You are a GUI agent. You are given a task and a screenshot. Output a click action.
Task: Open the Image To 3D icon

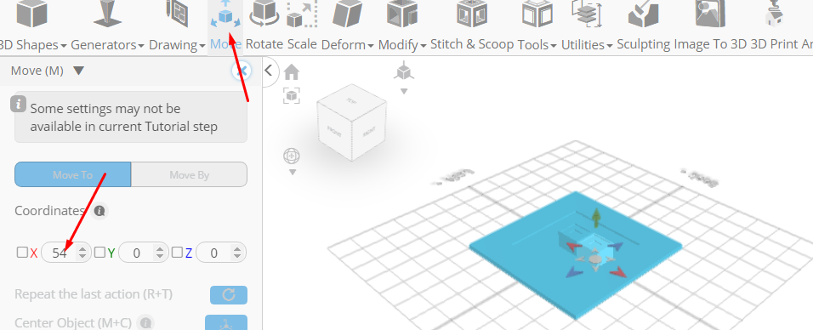pyautogui.click(x=710, y=14)
